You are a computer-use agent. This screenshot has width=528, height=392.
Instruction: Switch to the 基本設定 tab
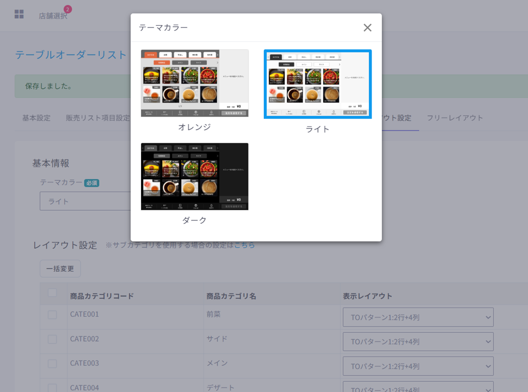[x=37, y=118]
